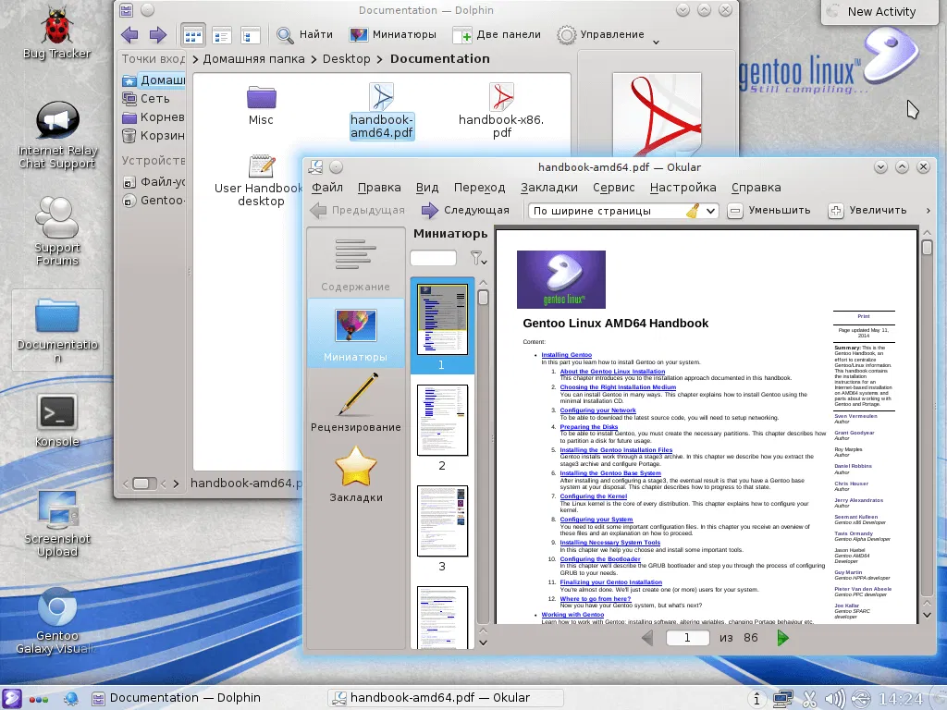Open Правка menu in Okular

pyautogui.click(x=379, y=188)
